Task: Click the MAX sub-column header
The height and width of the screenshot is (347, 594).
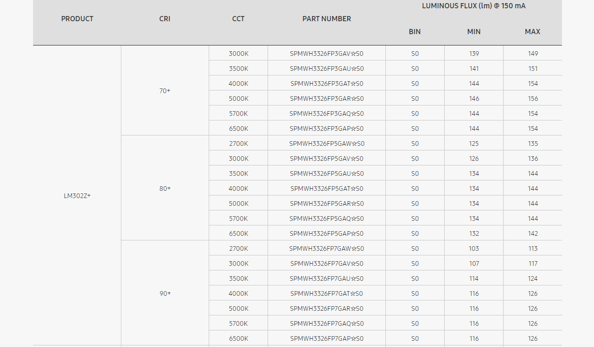Action: [x=533, y=32]
